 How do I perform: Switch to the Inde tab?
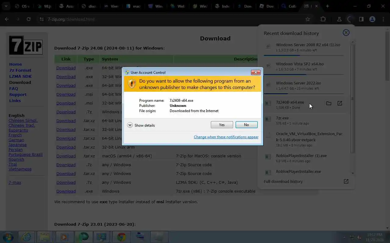(222, 6)
